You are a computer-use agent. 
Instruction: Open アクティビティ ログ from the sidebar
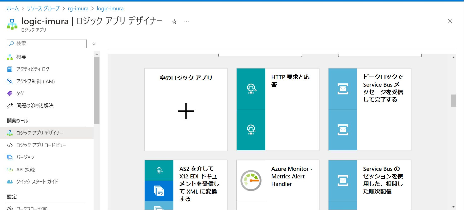point(33,69)
